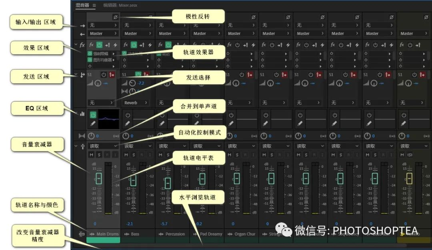Open 图形均衡器 effect slot arrow menu
432x250 pixels.
[113, 60]
